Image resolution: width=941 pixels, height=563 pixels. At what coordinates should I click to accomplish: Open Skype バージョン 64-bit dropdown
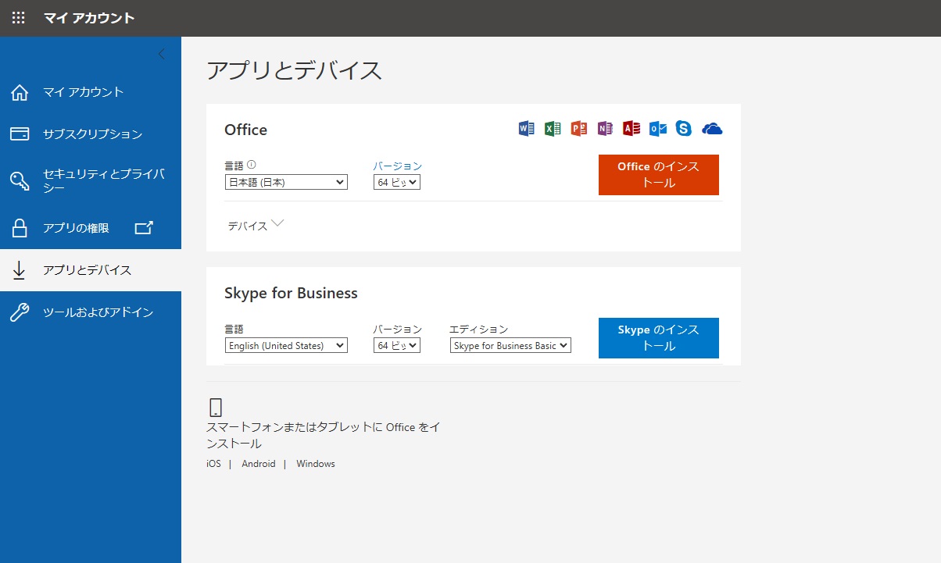pyautogui.click(x=397, y=345)
